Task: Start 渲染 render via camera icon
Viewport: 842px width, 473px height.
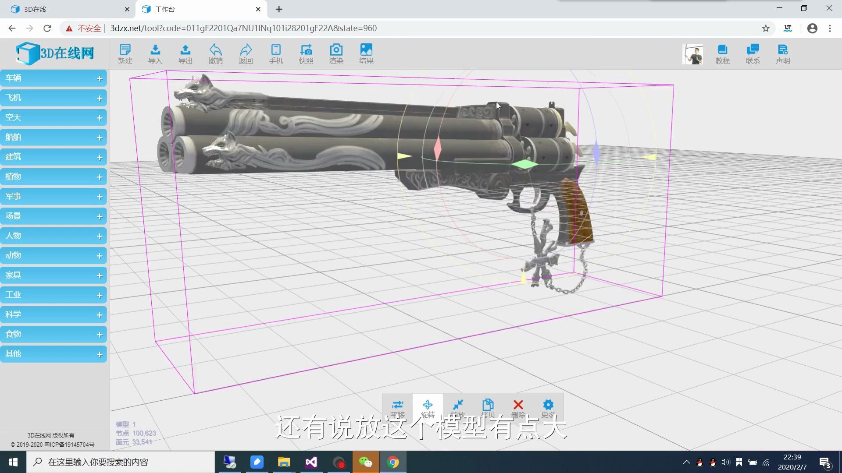Action: click(336, 54)
